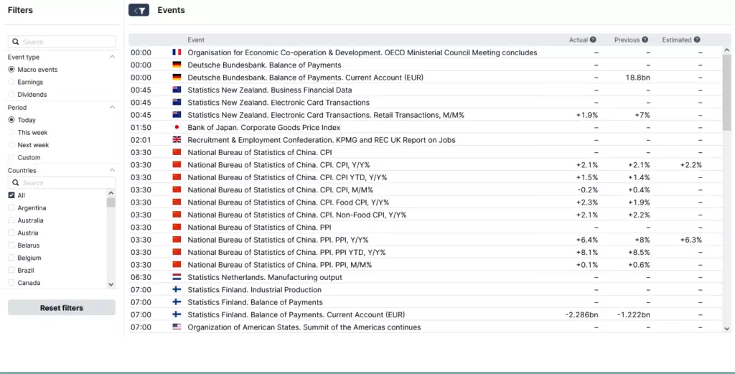Click the countries list scroll-down arrow
The image size is (735, 374).
click(x=111, y=284)
